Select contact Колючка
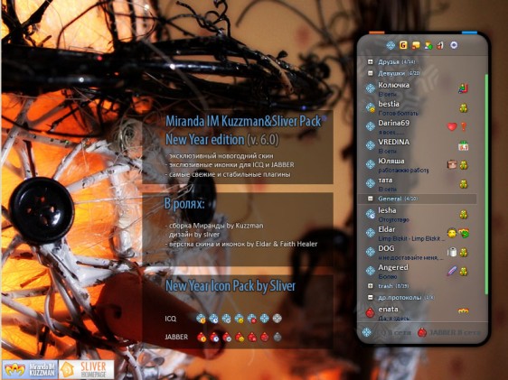 417,88
